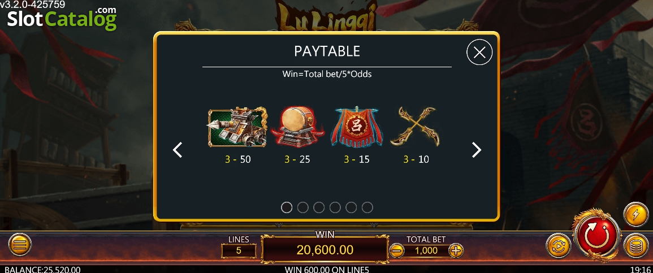Image resolution: width=653 pixels, height=273 pixels.
Task: Go to next paytable page arrow
Action: coord(477,150)
